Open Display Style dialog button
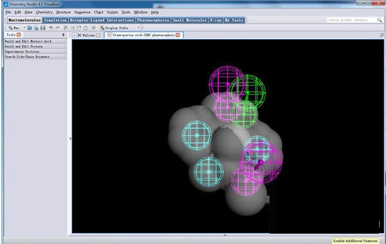 [116, 28]
